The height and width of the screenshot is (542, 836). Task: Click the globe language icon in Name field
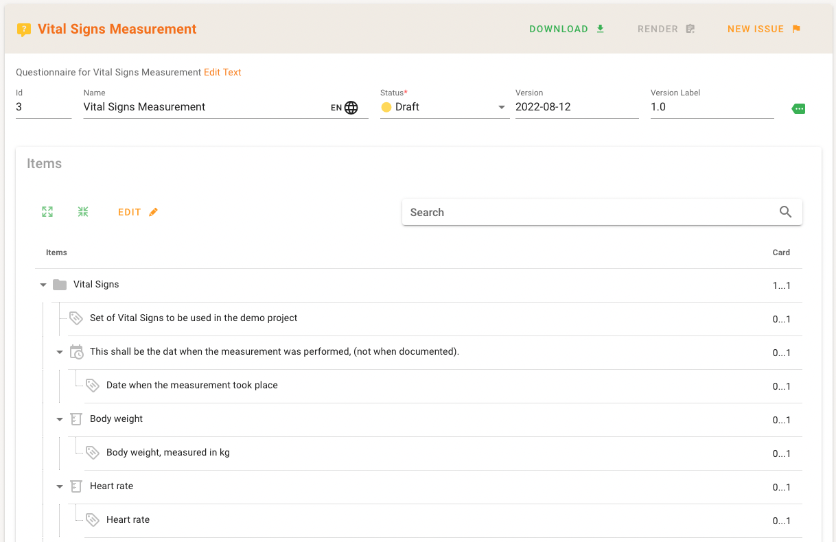point(351,108)
